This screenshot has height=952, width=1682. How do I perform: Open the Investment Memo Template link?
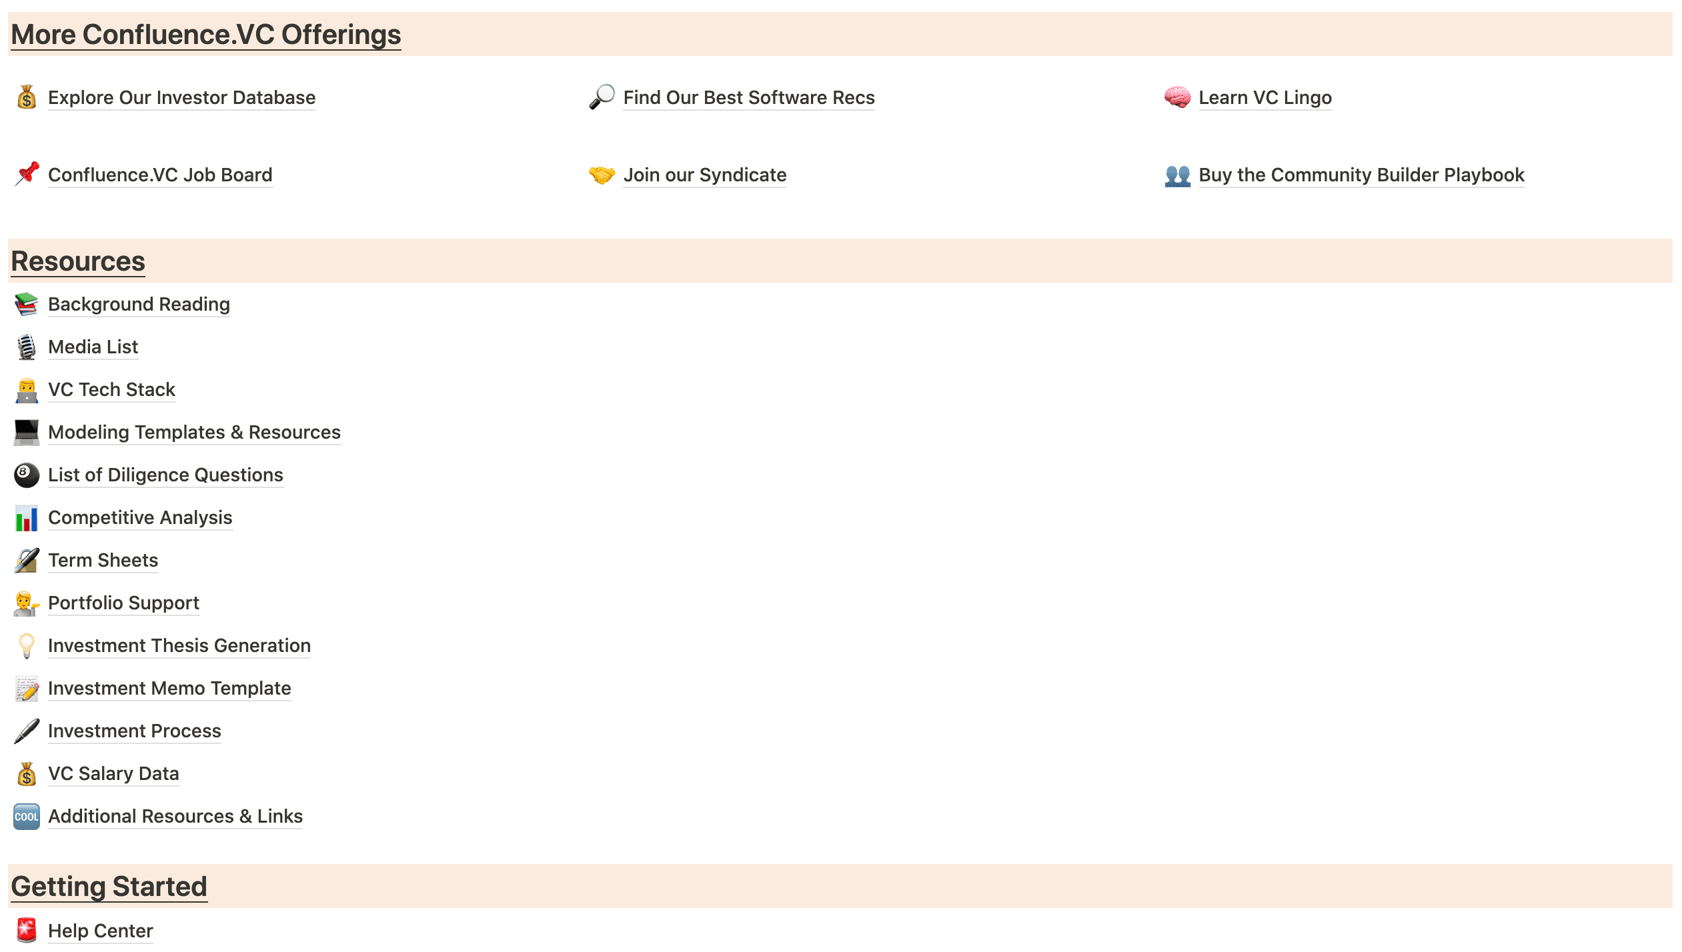169,688
